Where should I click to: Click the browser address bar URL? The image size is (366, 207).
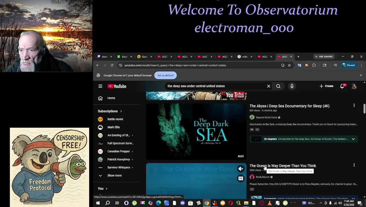coord(175,65)
